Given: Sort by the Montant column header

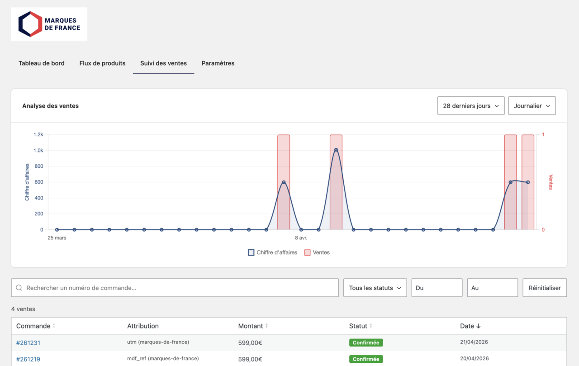Looking at the screenshot, I should coord(253,326).
